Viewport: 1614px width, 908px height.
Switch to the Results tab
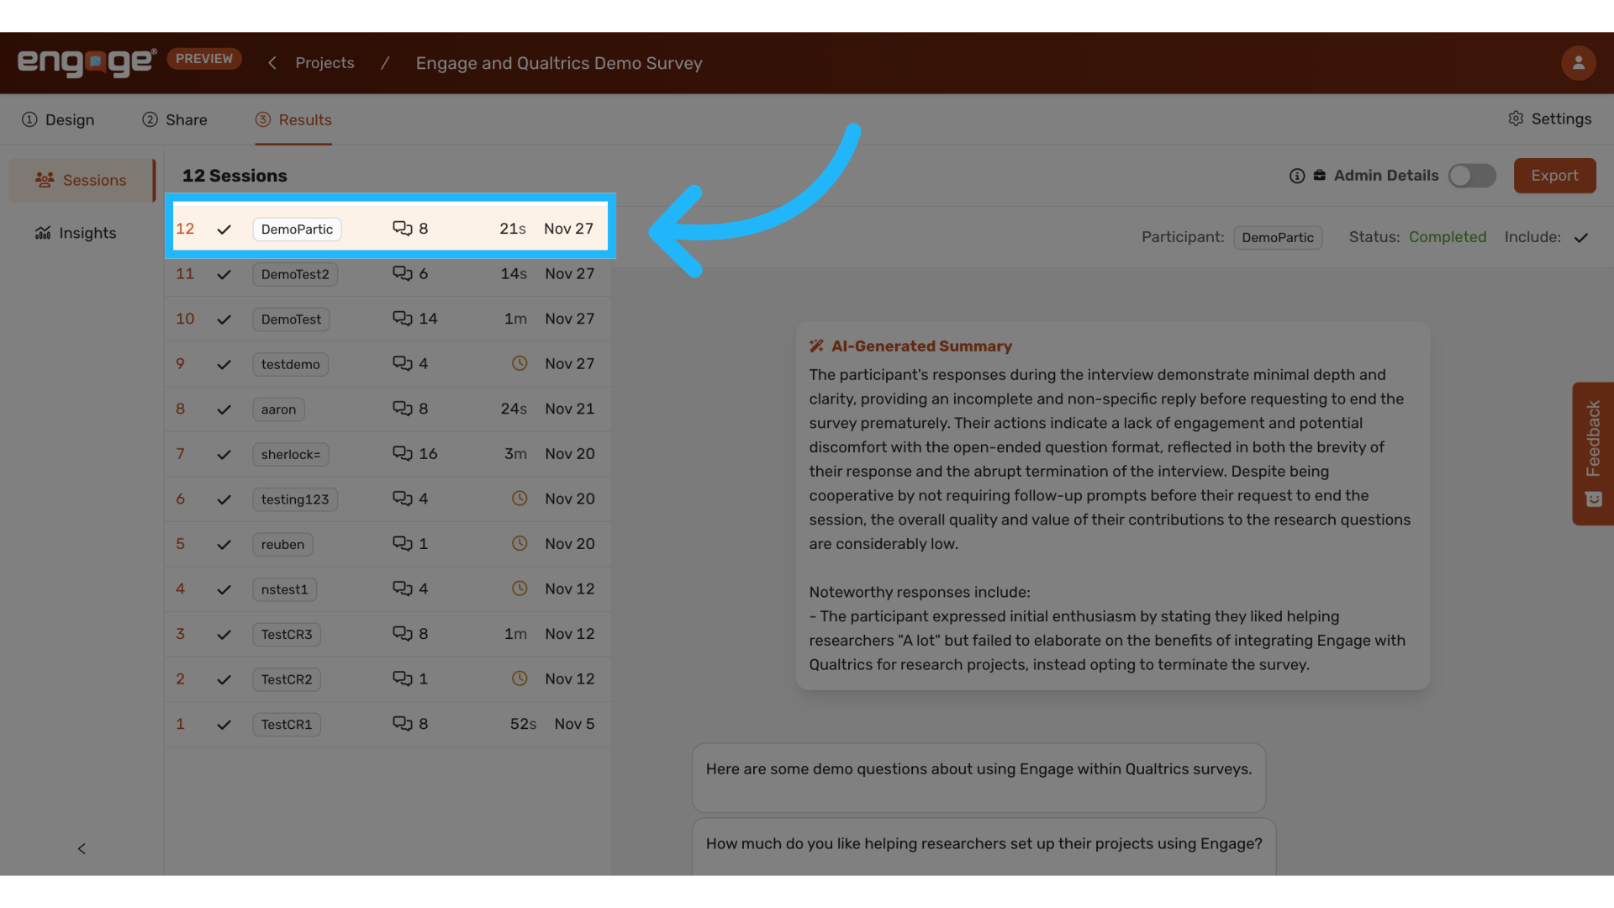point(293,119)
